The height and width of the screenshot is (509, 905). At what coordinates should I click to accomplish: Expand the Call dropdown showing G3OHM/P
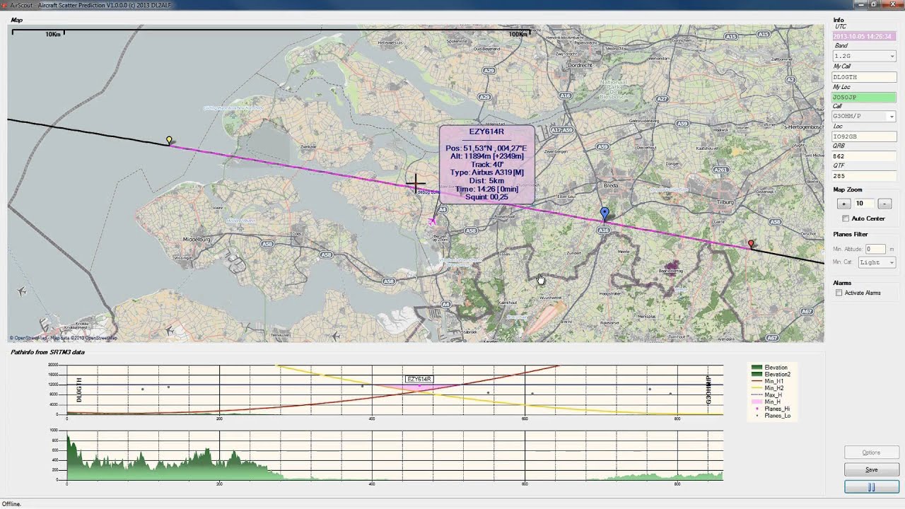click(864, 116)
